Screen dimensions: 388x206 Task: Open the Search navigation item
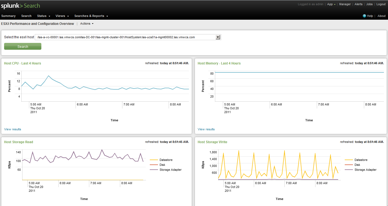26,16
